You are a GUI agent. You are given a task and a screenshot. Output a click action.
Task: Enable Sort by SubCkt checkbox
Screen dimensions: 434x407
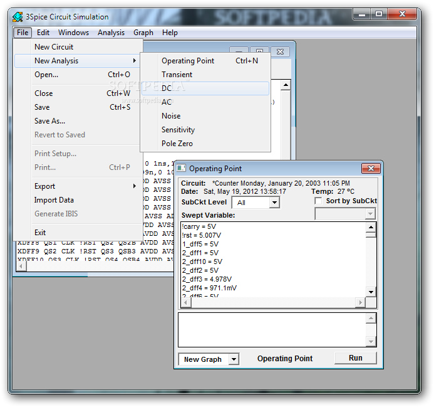click(x=318, y=201)
